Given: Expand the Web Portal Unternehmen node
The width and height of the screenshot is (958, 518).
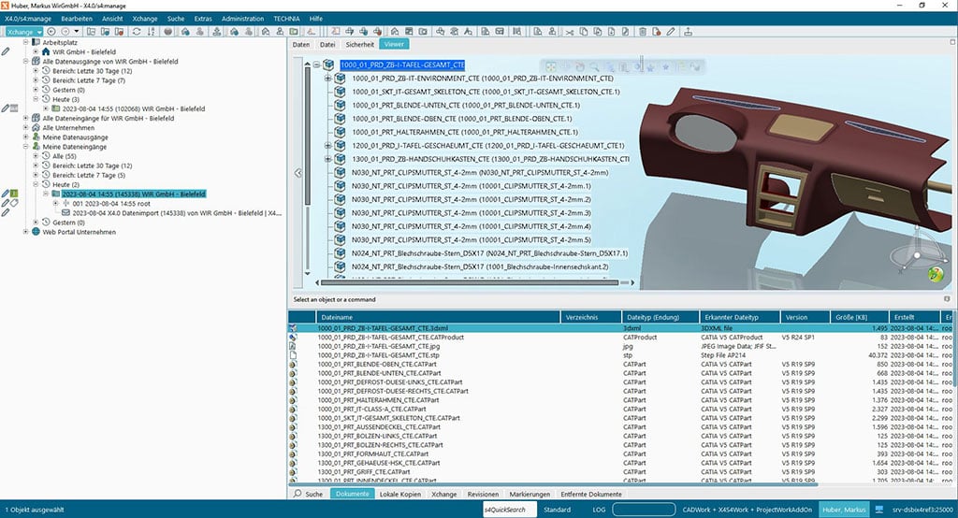Looking at the screenshot, I should (x=25, y=232).
